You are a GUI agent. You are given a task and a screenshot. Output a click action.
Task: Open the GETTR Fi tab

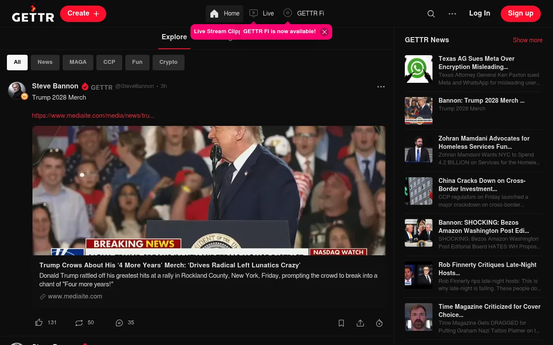click(304, 14)
